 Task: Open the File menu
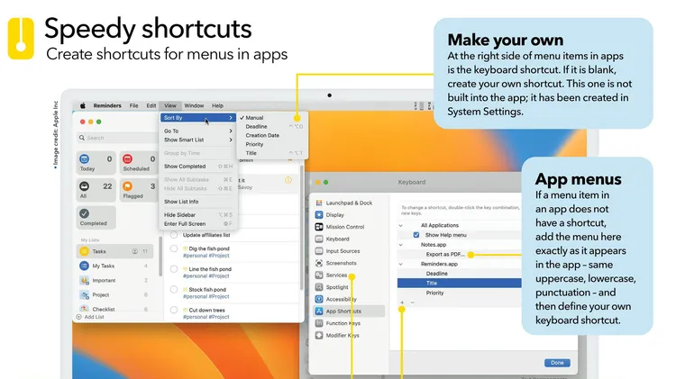pyautogui.click(x=134, y=105)
